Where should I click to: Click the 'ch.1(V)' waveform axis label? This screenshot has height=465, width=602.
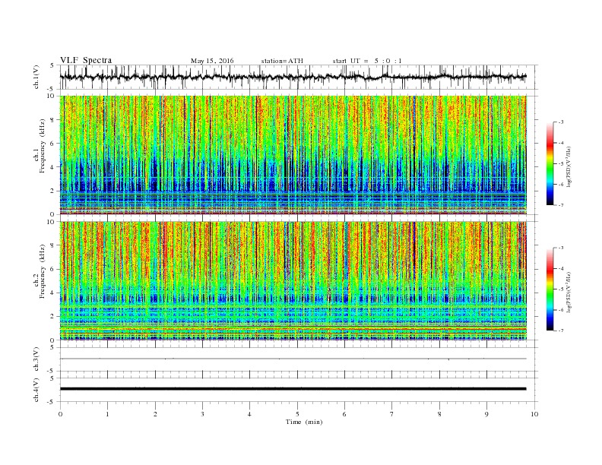point(36,77)
